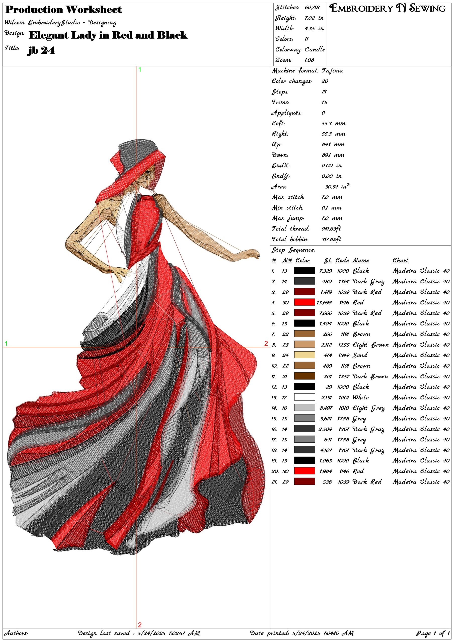This screenshot has height=642, width=454.
Task: Click the Light Grey swatch in stop row 14
Action: 305,408
